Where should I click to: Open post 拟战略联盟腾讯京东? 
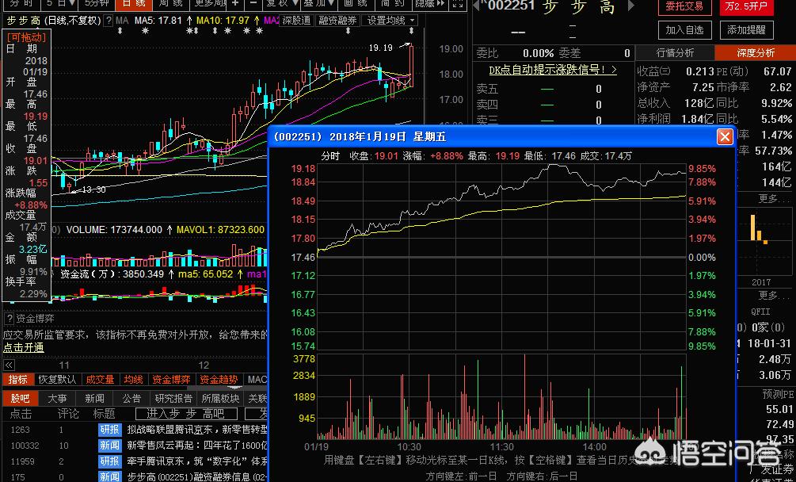click(197, 430)
